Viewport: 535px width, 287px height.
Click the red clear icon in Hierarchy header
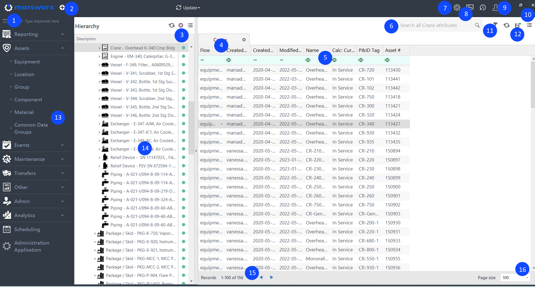click(181, 25)
